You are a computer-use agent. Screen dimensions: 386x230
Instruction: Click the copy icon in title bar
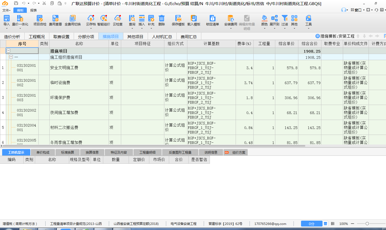tap(52, 3)
